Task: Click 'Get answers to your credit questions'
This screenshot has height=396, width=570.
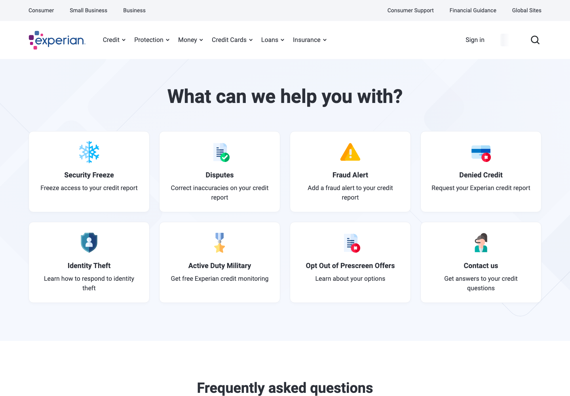Action: [481, 284]
